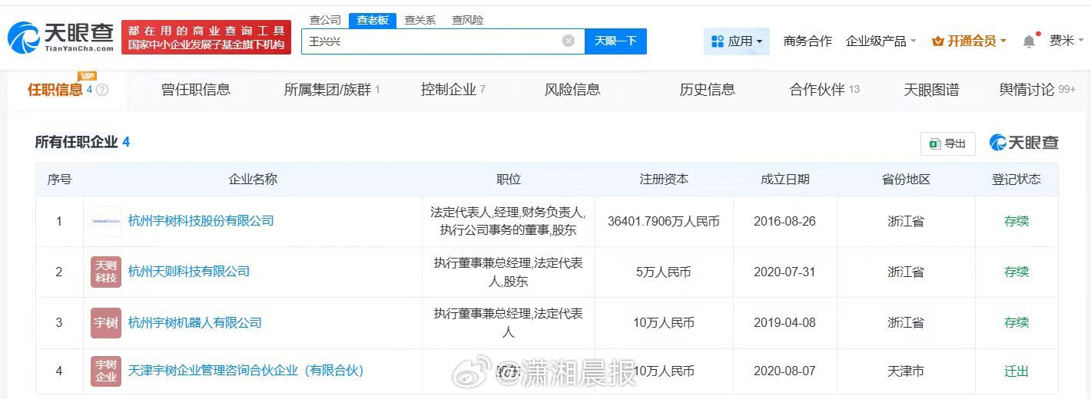This screenshot has height=399, width=1091.
Task: Open 杭州天则科技有限公司 company link
Action: click(x=189, y=272)
